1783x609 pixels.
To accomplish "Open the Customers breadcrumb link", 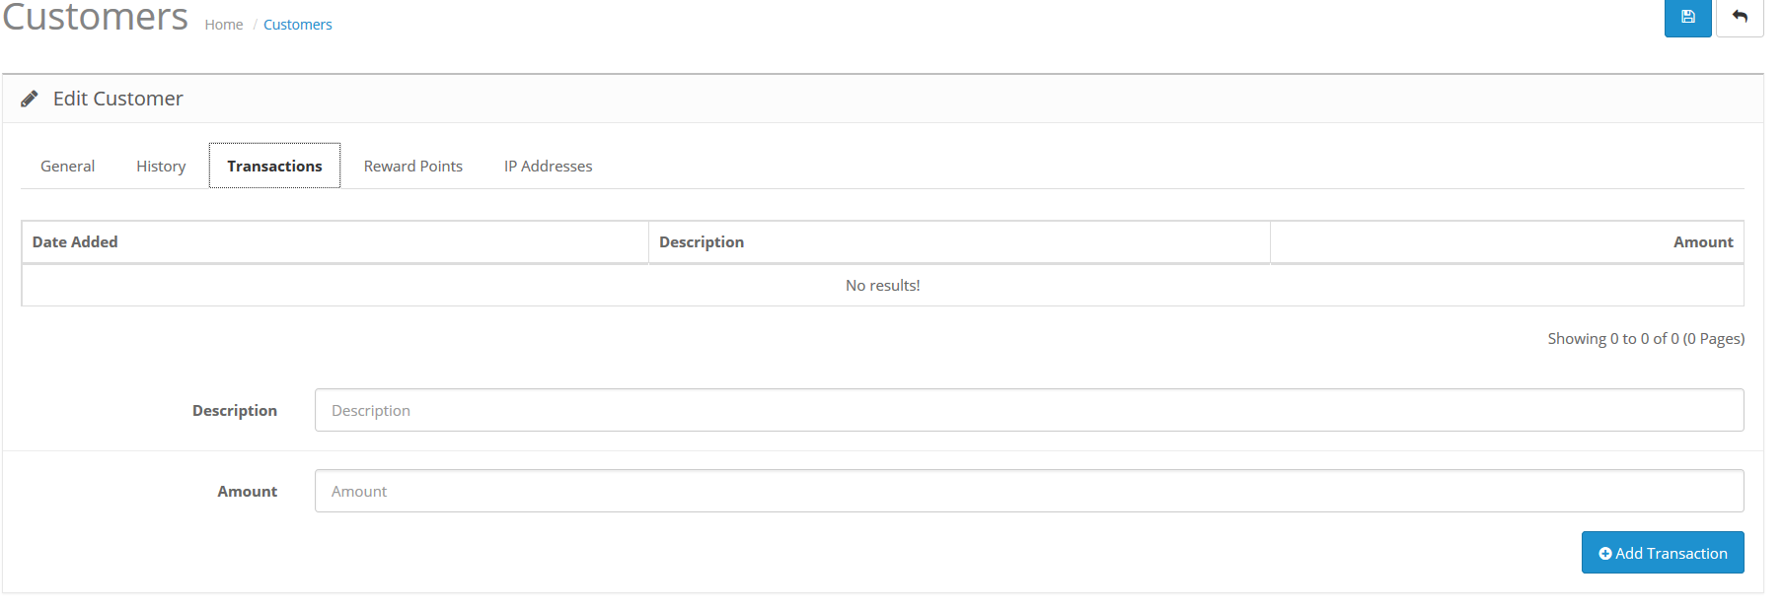I will click(x=298, y=25).
